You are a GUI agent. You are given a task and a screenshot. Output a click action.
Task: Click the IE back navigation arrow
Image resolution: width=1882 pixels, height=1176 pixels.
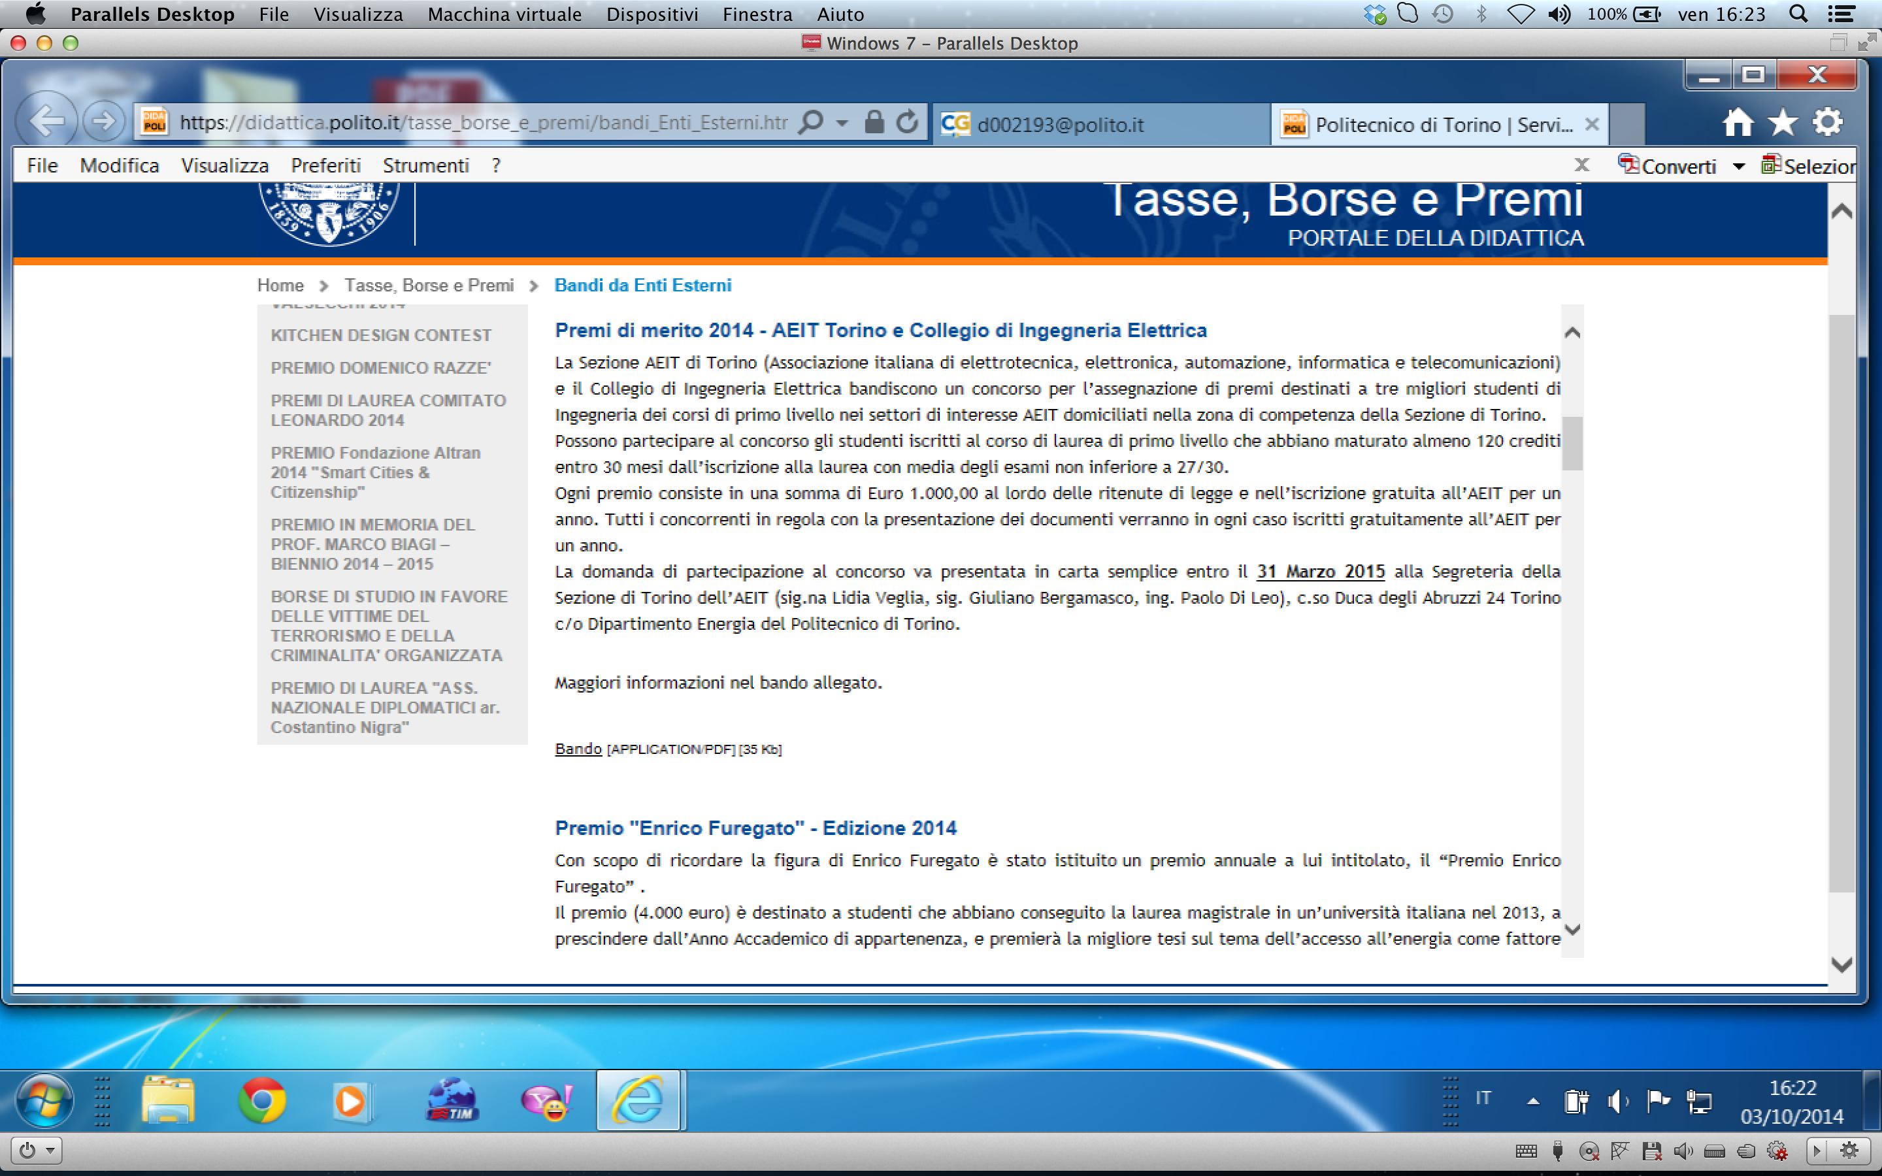click(46, 122)
